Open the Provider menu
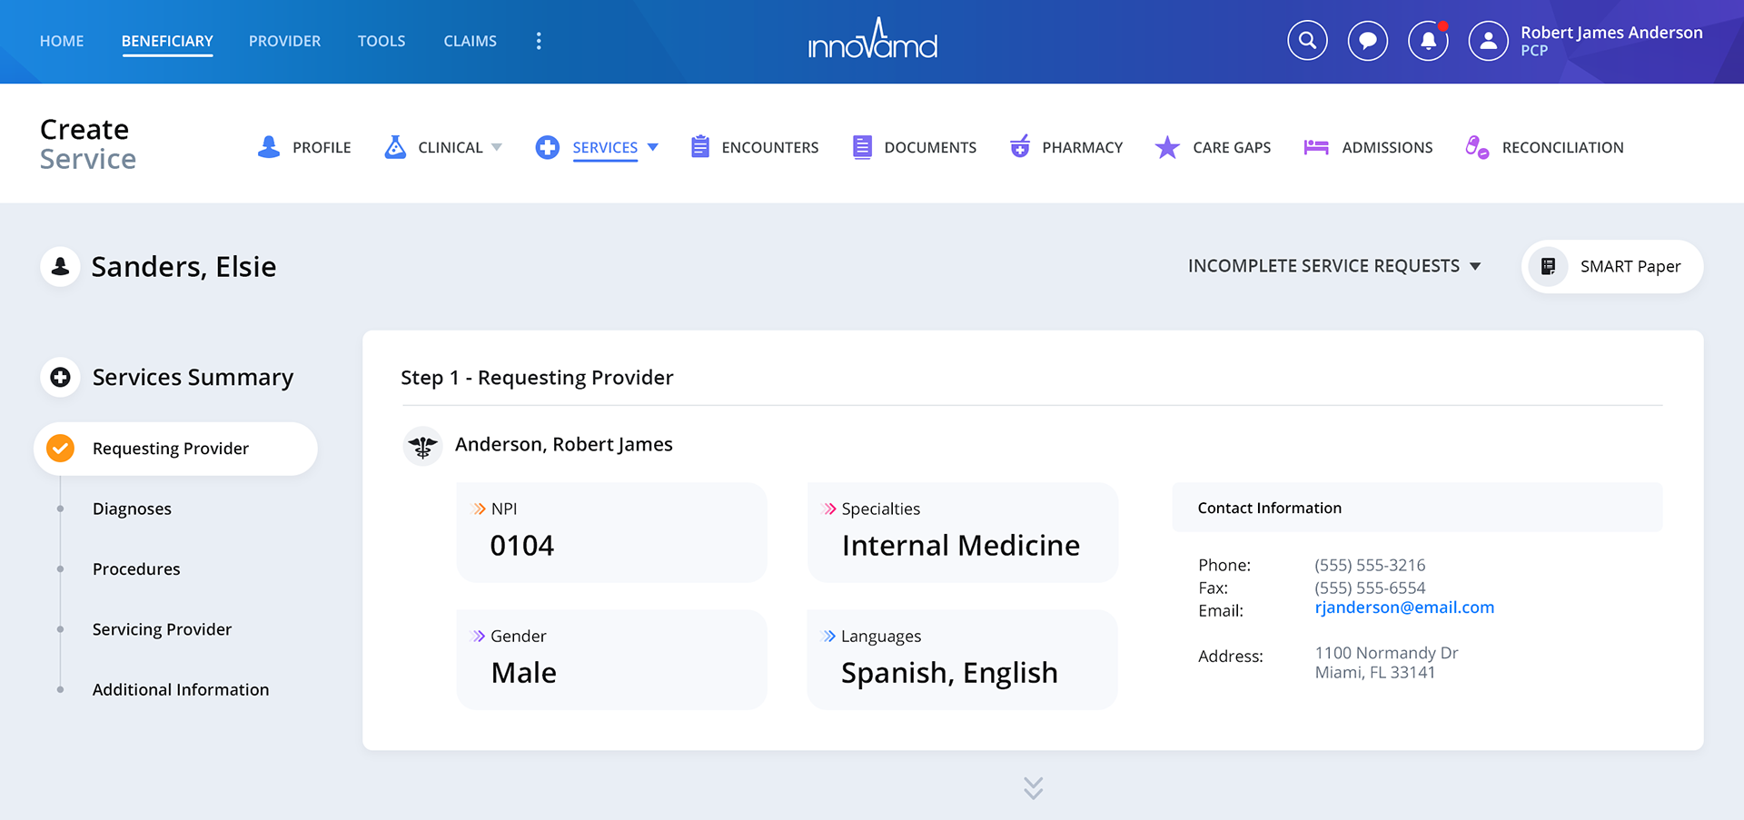 click(x=284, y=41)
